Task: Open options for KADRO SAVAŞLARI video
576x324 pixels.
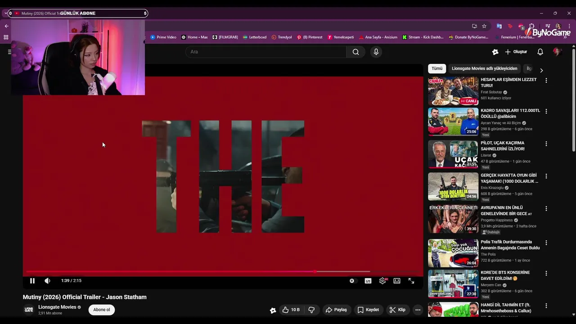Action: (546, 111)
